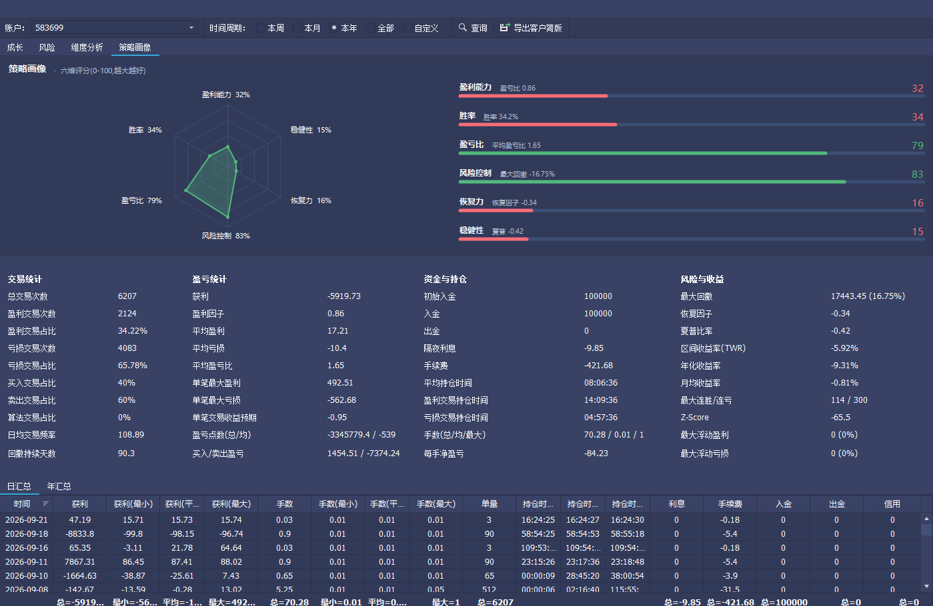
Task: Select the 2026-09-11 table row date
Action: 27,562
